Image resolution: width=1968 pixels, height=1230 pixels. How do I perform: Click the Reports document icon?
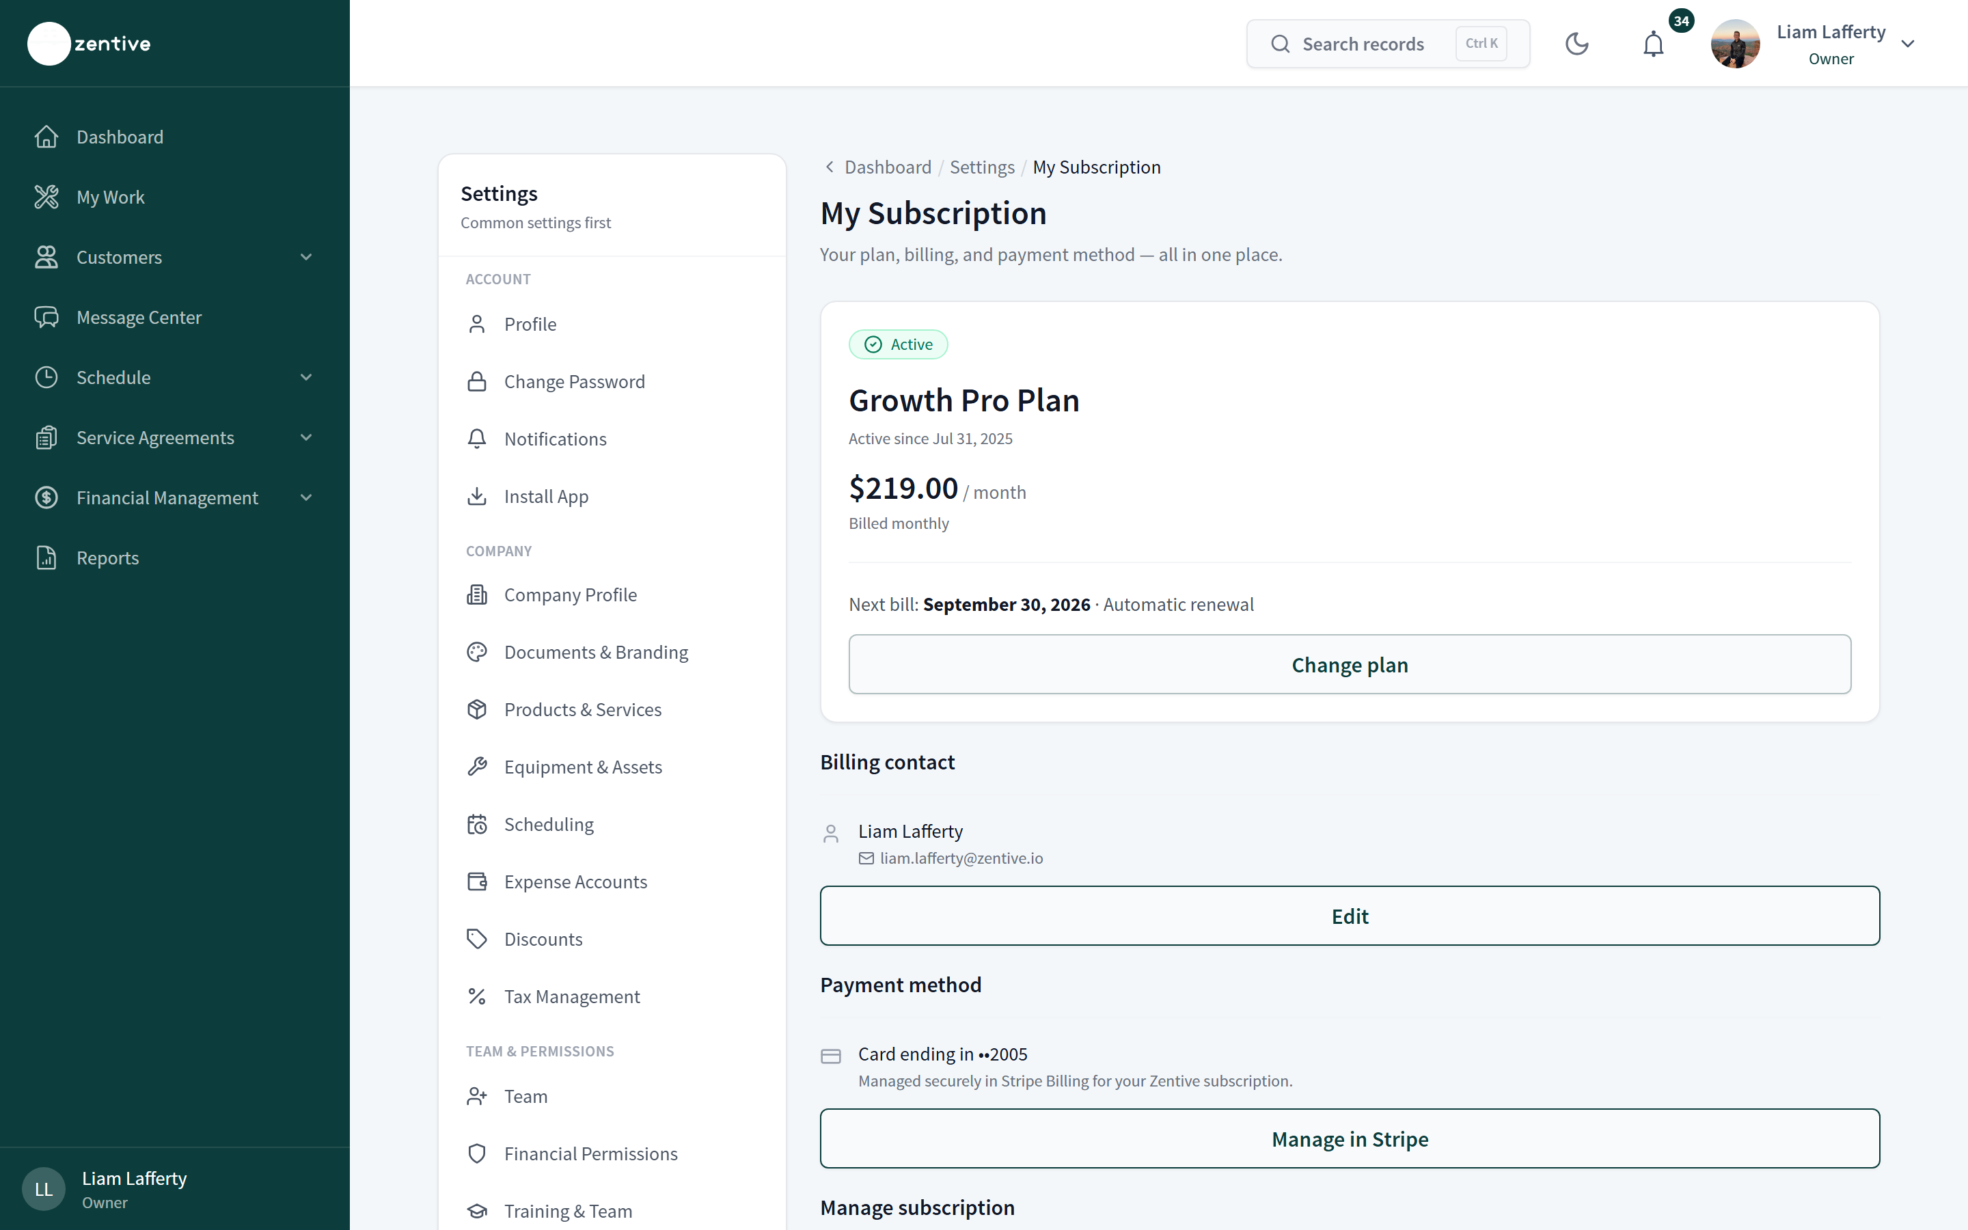click(46, 558)
